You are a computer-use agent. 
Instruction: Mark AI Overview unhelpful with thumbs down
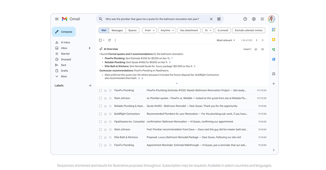(x=263, y=49)
